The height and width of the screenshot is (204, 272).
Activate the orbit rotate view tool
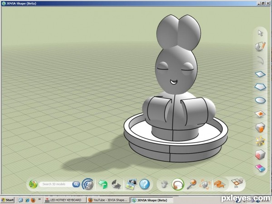click(x=178, y=184)
